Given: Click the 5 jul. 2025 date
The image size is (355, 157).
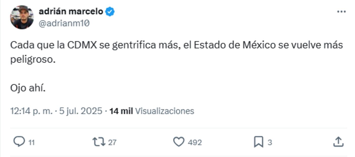Looking at the screenshot, I should click(x=81, y=111).
